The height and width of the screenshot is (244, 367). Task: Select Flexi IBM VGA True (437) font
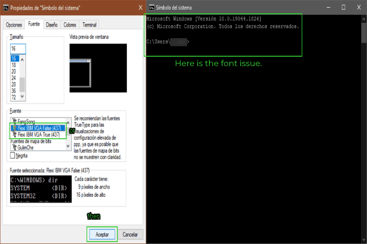[x=38, y=135]
